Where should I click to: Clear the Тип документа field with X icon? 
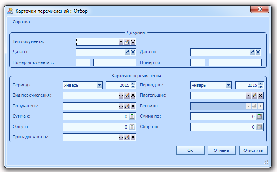[133, 42]
